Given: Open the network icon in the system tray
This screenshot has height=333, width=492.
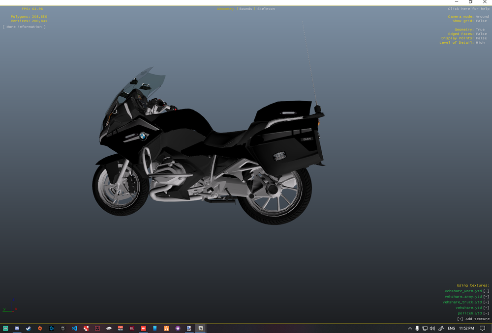Looking at the screenshot, I should tap(425, 328).
